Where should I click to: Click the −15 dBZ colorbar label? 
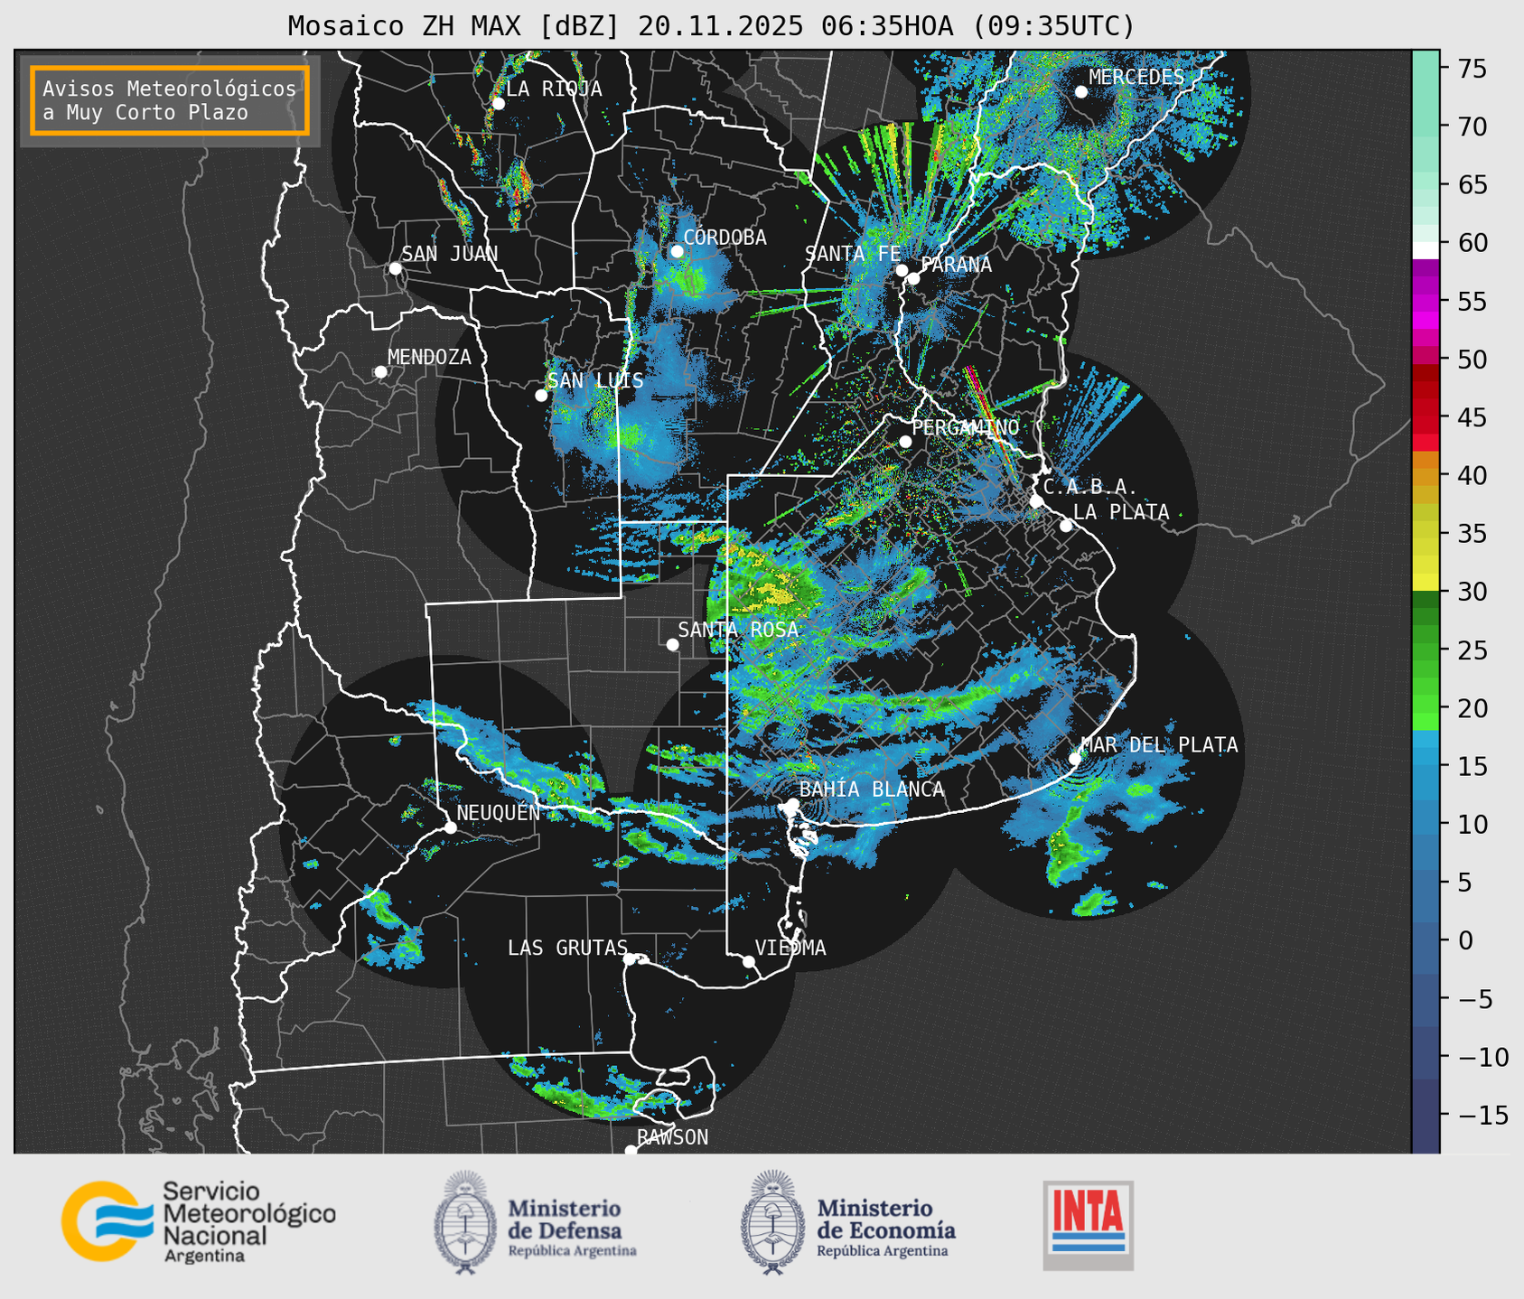[1482, 1115]
